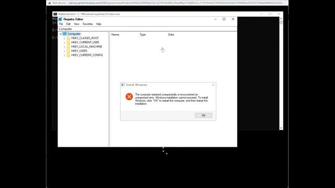
Task: Close the cmd.exe window
Action: click(279, 14)
